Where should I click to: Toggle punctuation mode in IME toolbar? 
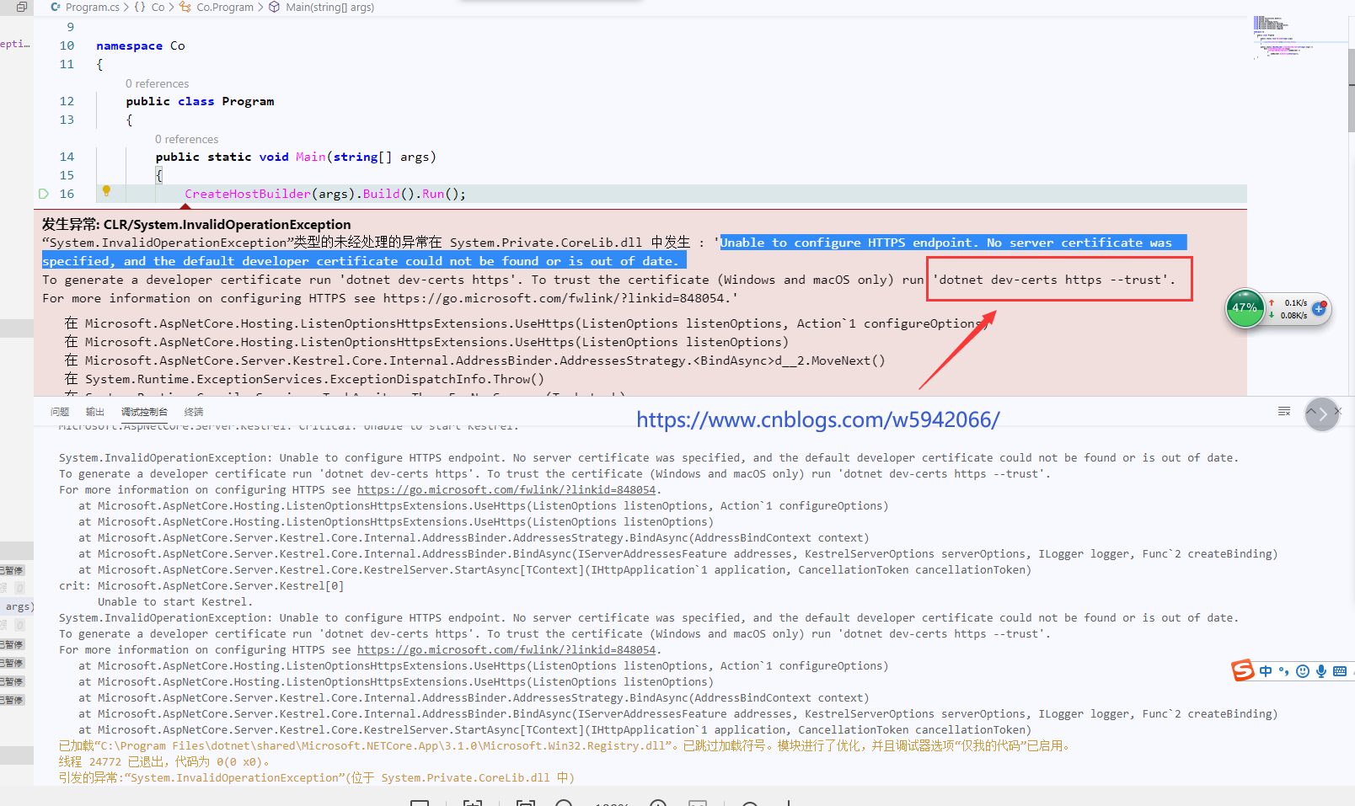click(1284, 671)
